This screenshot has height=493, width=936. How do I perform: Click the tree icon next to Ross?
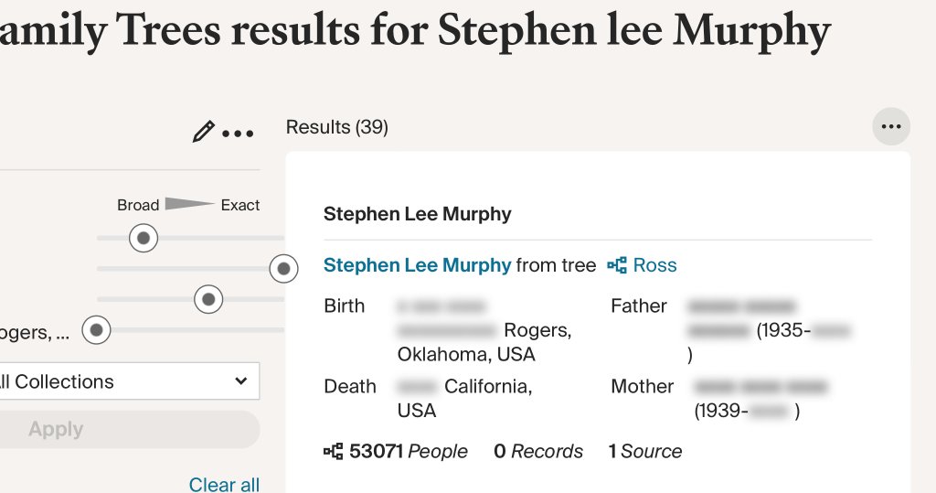[617, 266]
